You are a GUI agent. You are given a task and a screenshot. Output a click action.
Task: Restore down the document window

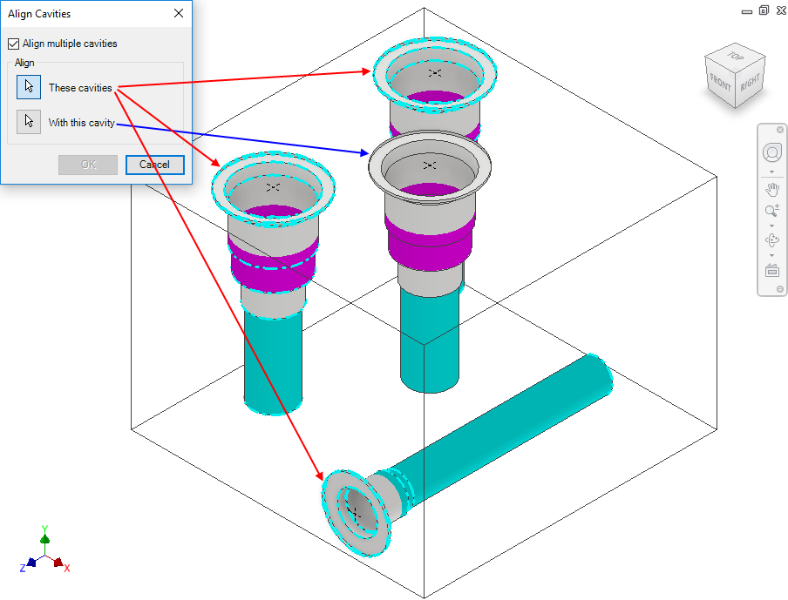click(x=764, y=10)
